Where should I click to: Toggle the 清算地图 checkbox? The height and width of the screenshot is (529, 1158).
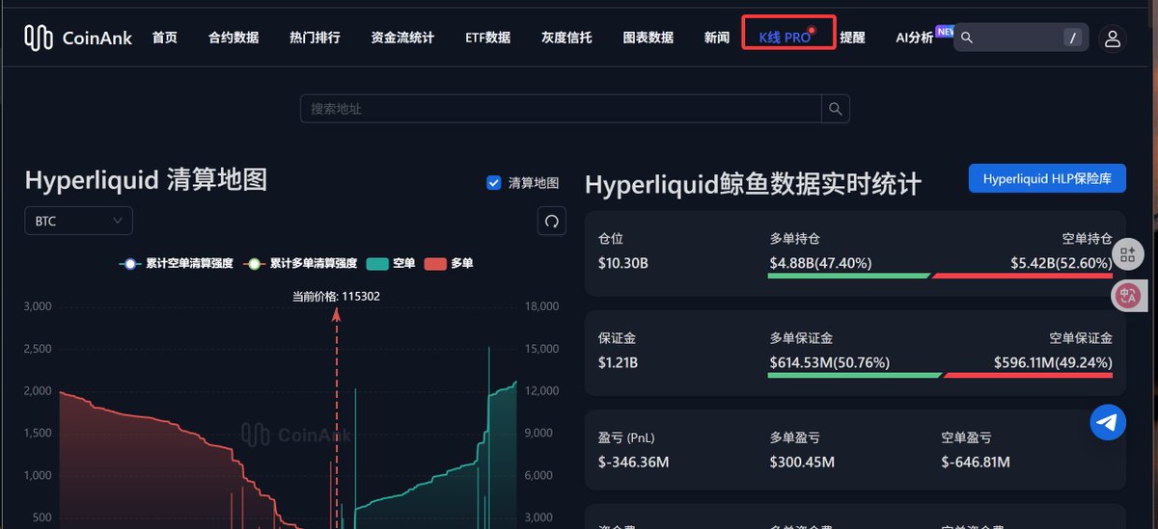pos(494,182)
